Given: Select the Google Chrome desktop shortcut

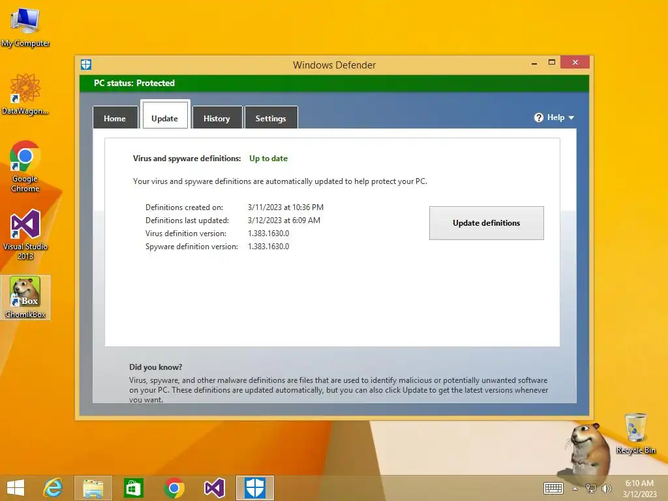Looking at the screenshot, I should [x=25, y=166].
